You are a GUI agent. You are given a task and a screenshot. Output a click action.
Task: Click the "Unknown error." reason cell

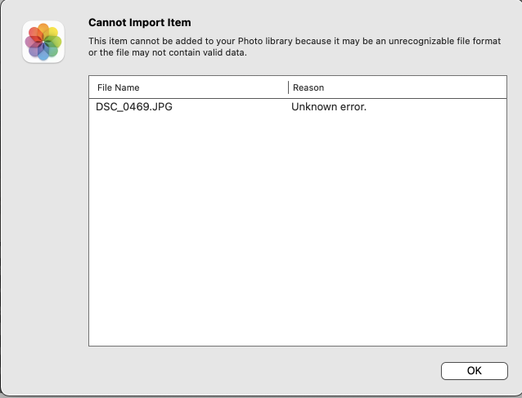tap(329, 106)
